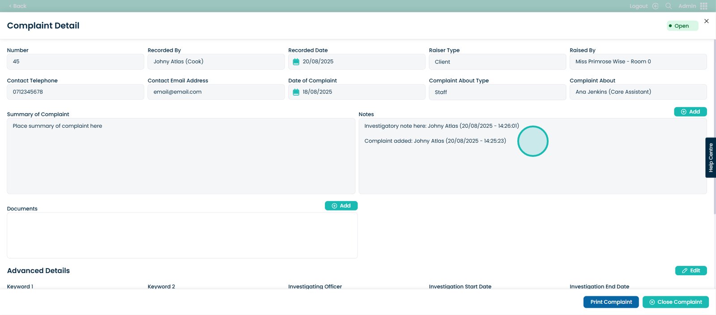Image resolution: width=716 pixels, height=315 pixels.
Task: Open the Admin menu
Action: pos(687,6)
